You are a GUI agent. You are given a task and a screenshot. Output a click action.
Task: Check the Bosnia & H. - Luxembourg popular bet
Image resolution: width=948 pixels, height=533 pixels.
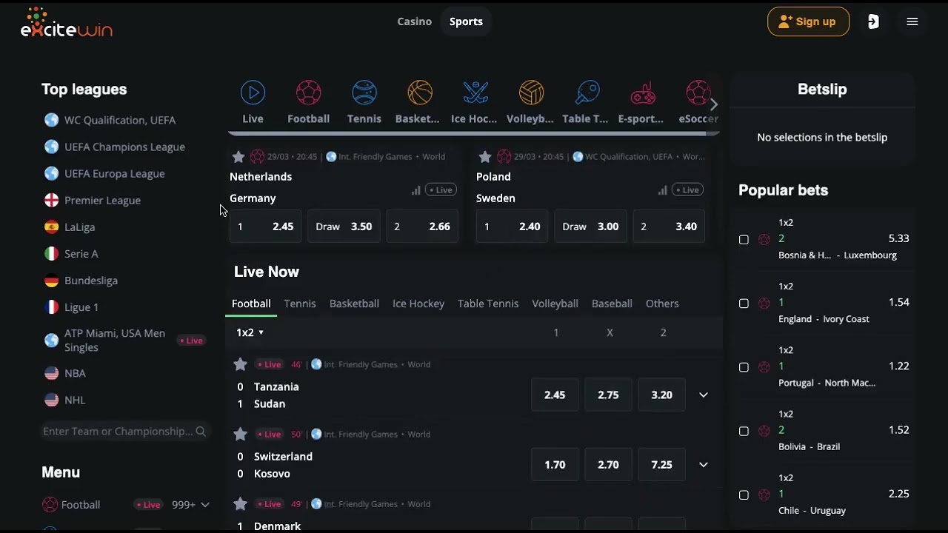click(744, 240)
